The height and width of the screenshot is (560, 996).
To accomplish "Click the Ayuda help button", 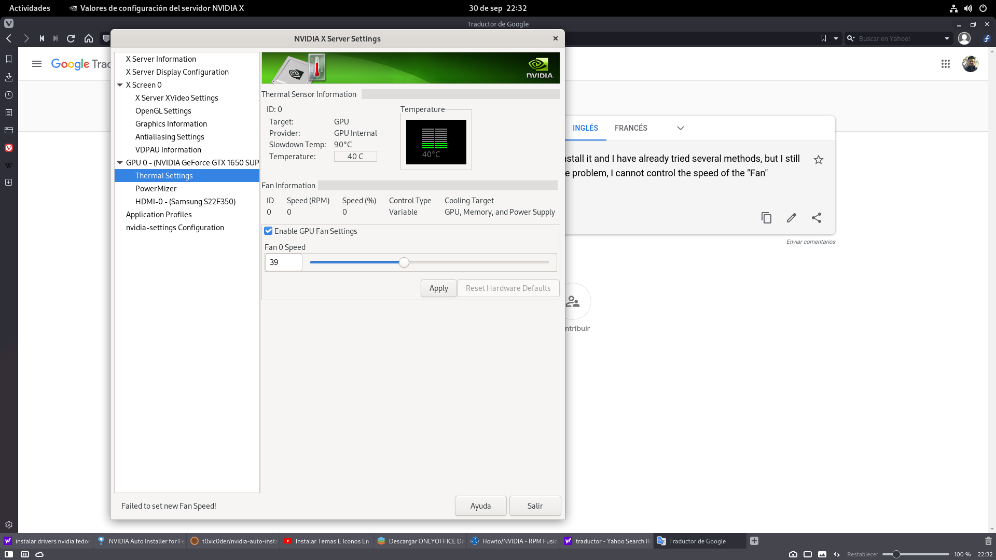I will (480, 506).
